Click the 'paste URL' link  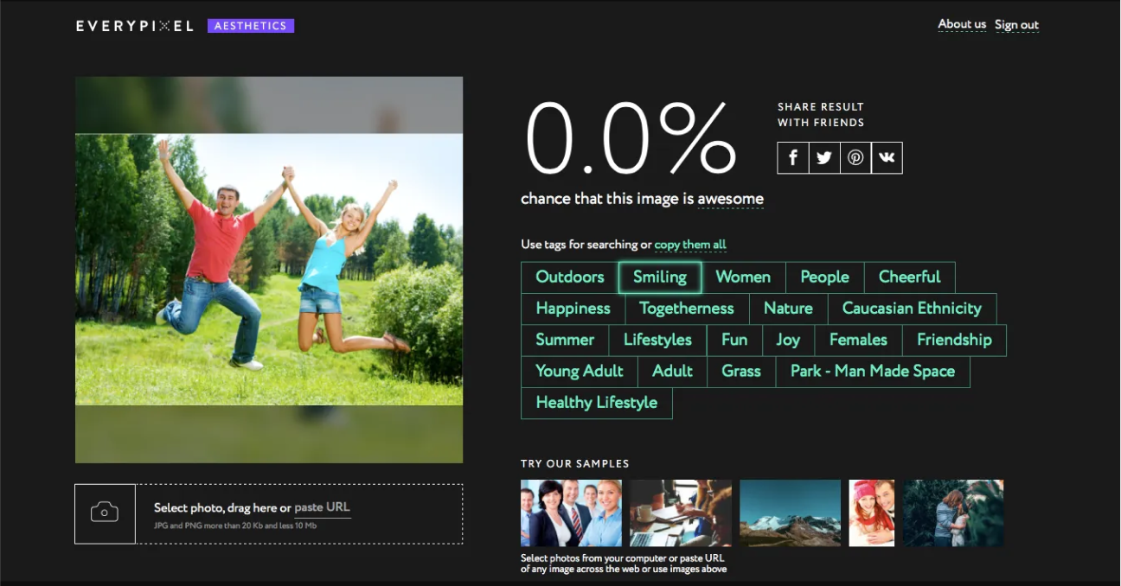[x=323, y=507]
